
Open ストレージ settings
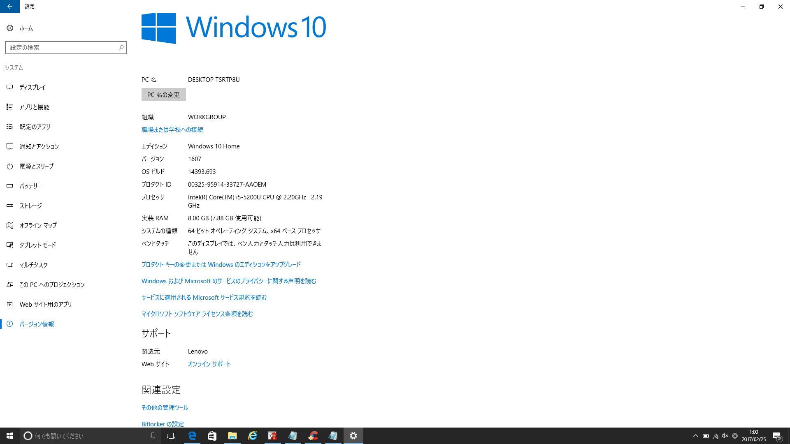point(30,206)
